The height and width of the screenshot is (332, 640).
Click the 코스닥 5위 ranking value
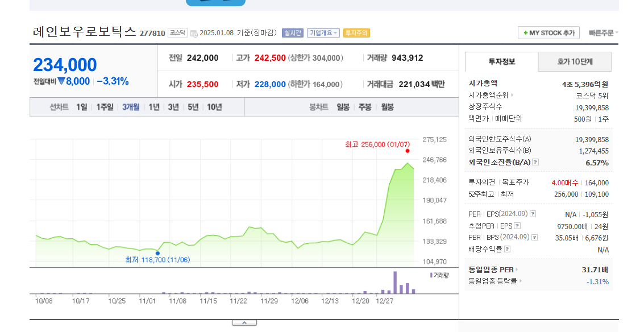pos(592,96)
